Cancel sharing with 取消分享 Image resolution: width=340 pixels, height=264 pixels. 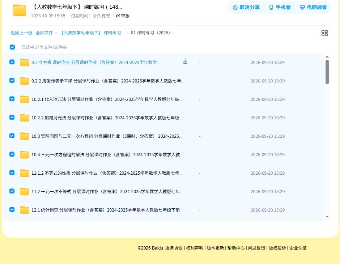click(x=246, y=7)
